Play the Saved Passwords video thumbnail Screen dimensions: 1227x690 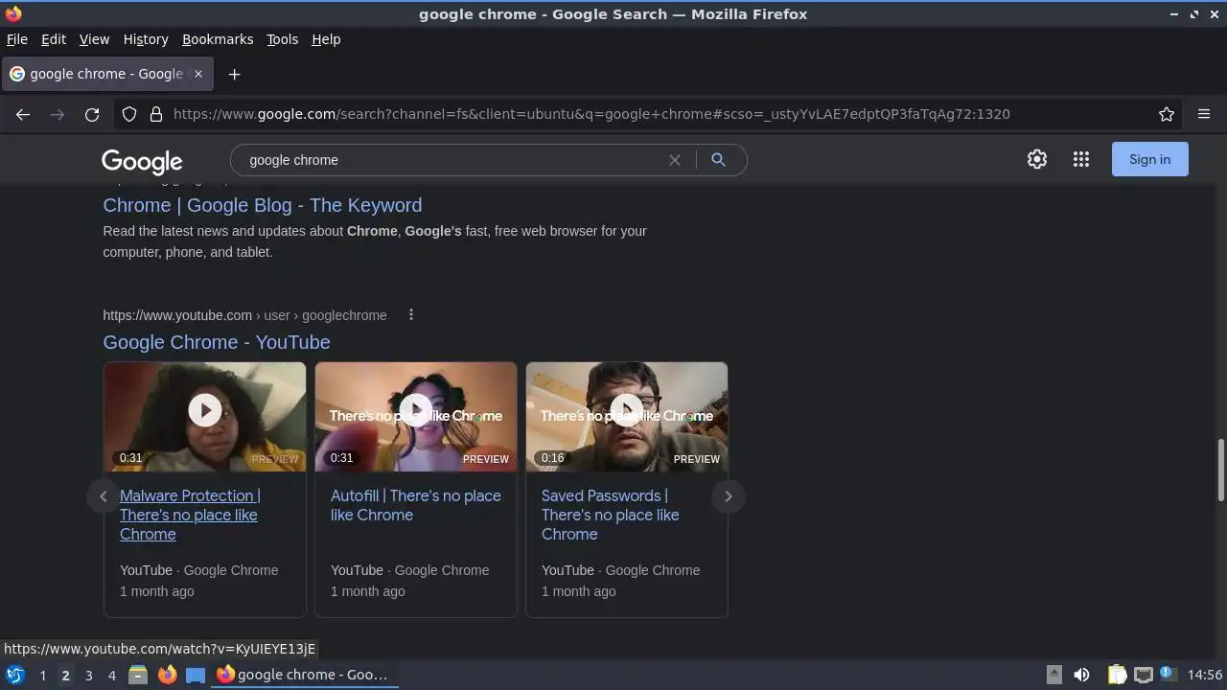click(x=627, y=416)
